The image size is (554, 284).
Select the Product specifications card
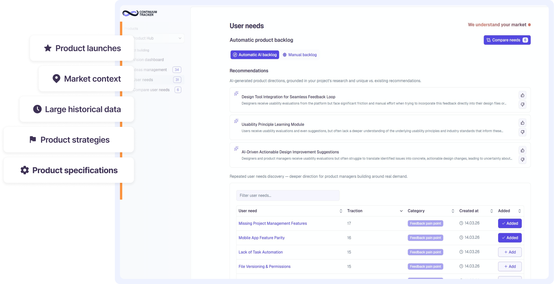coord(69,170)
